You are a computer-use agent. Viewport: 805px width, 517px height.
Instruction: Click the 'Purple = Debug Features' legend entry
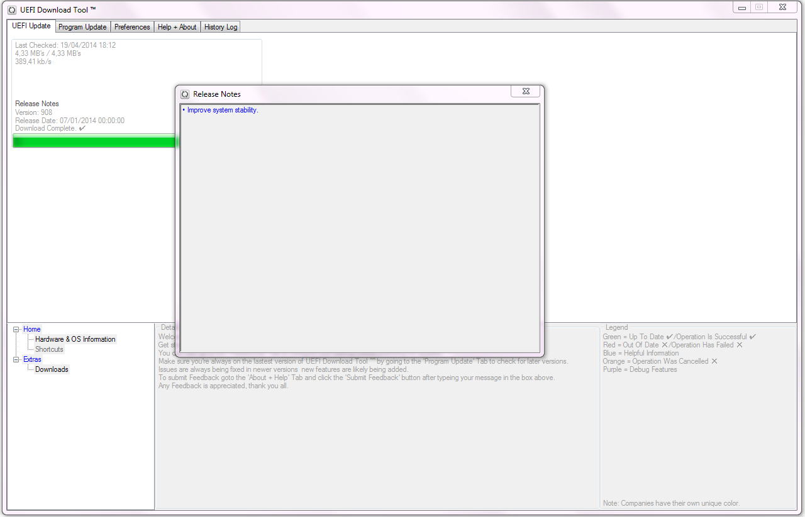click(x=640, y=369)
